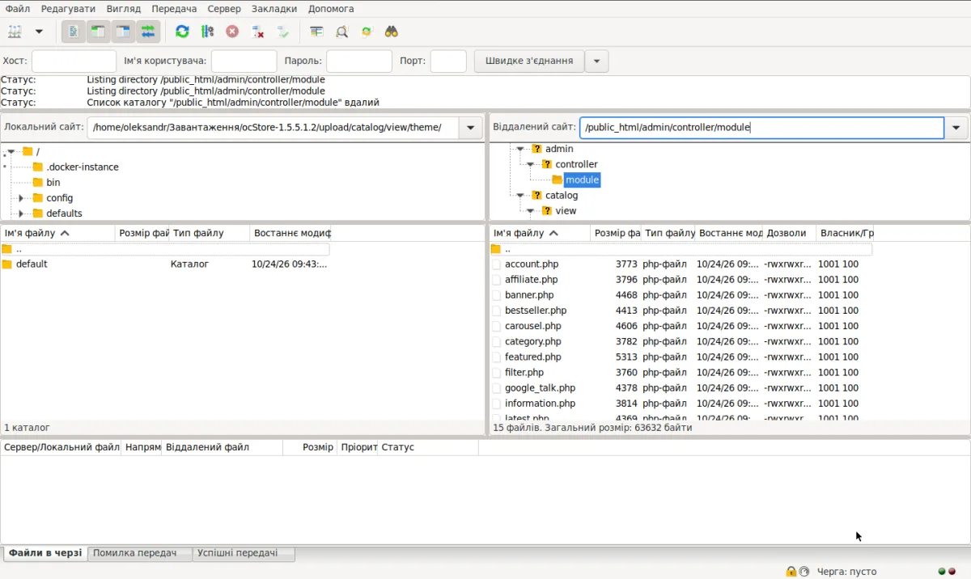
Task: Open the directory listing filters dialog
Action: coord(316,32)
